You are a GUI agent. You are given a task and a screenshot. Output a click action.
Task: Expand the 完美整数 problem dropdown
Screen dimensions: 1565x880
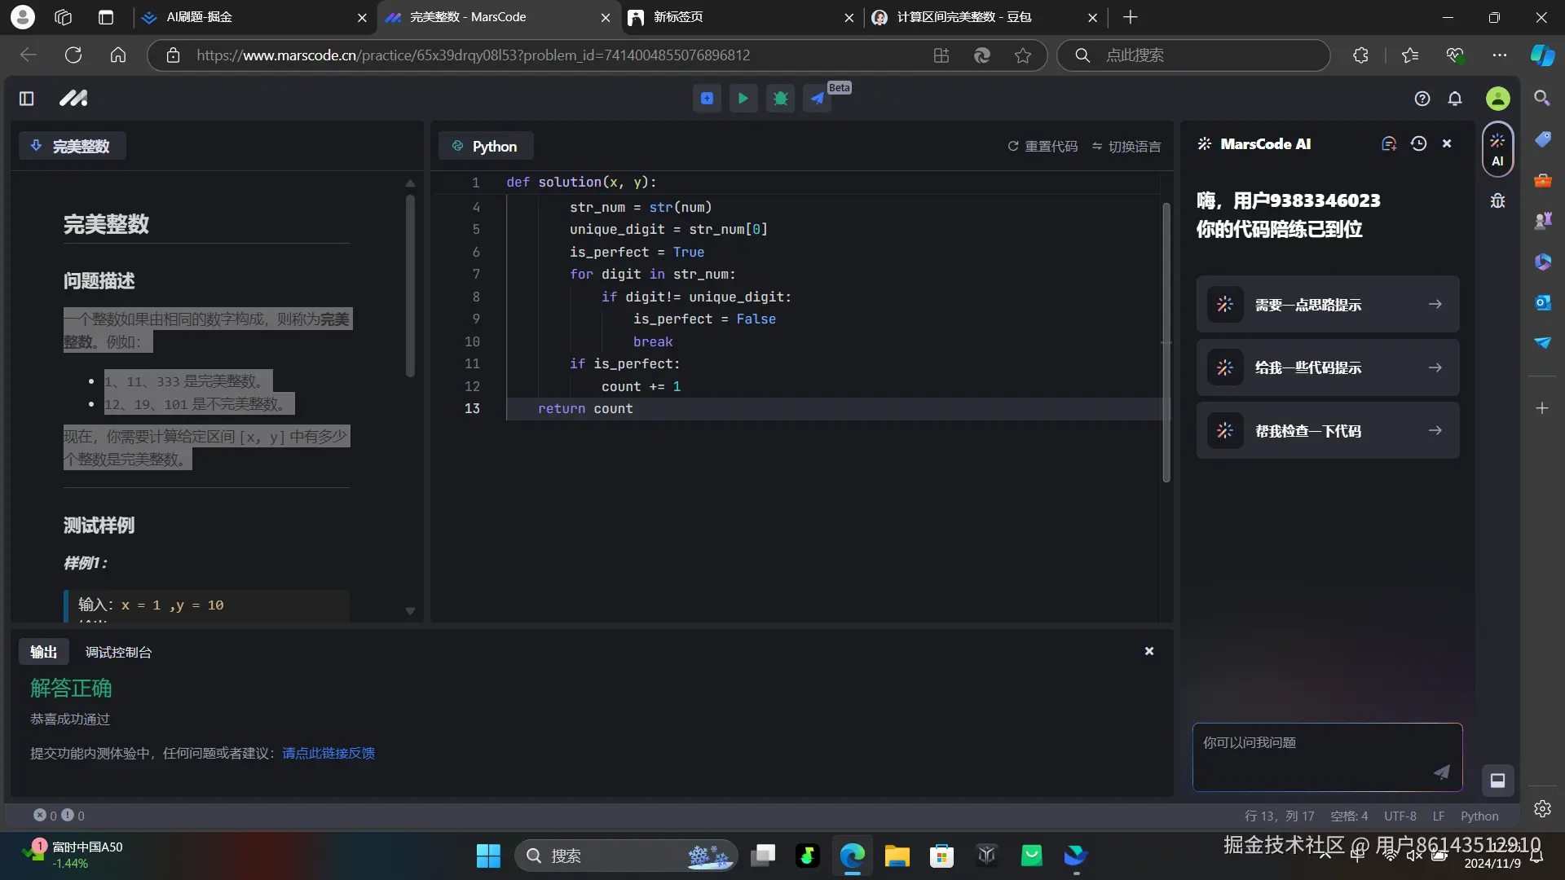coord(72,146)
